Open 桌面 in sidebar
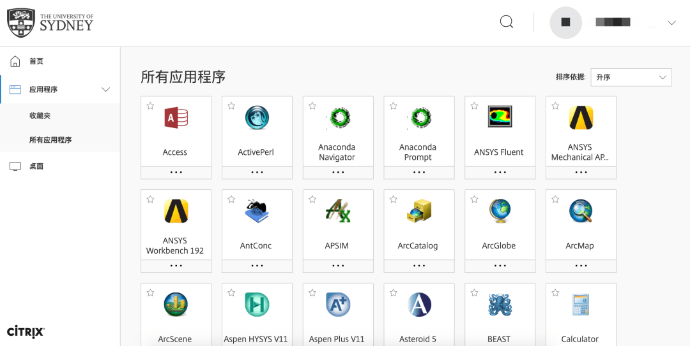Image resolution: width=690 pixels, height=346 pixels. [x=36, y=167]
